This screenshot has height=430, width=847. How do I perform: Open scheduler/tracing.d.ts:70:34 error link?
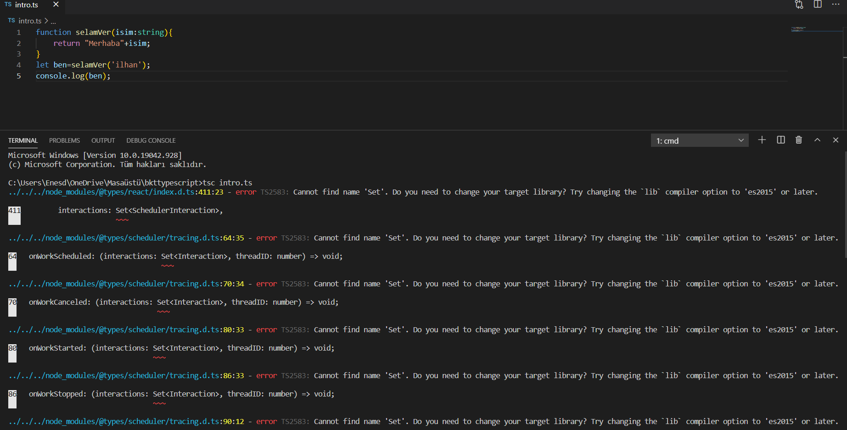click(126, 284)
